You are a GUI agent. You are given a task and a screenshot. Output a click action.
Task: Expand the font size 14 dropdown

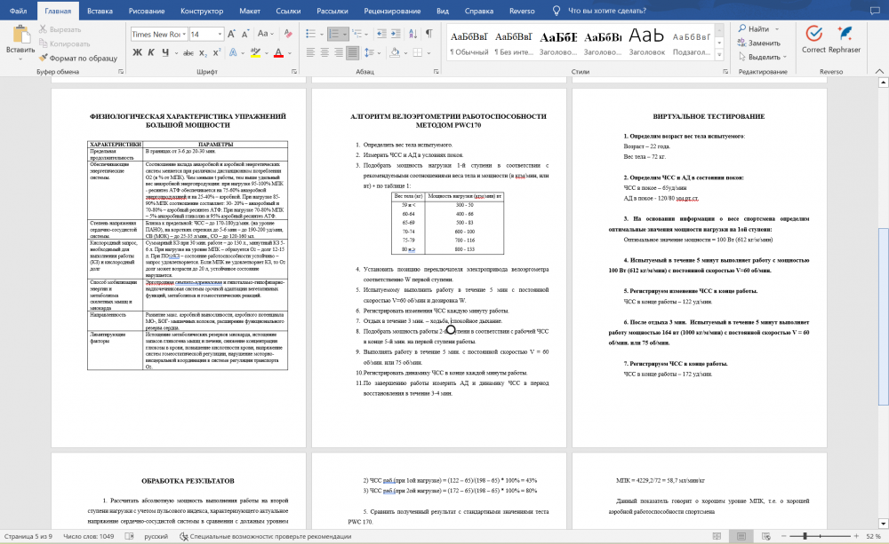[220, 34]
